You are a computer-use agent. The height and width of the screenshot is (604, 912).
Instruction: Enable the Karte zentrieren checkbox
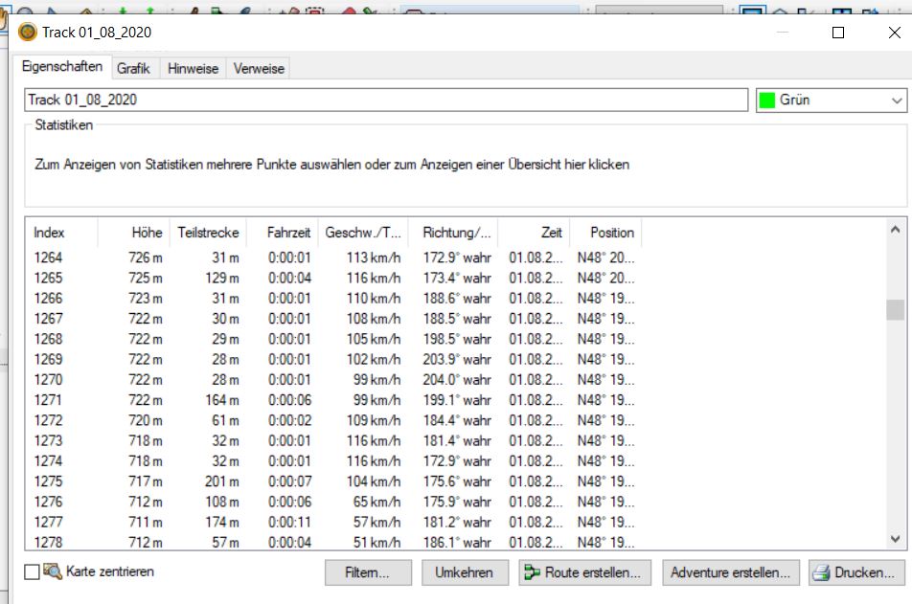click(33, 572)
